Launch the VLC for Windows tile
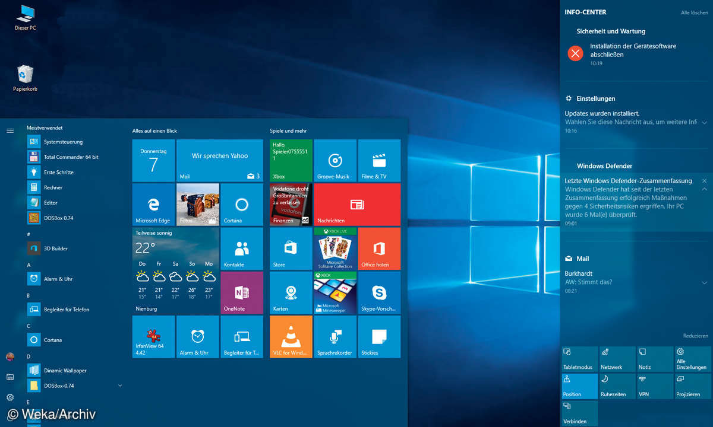 pyautogui.click(x=291, y=336)
